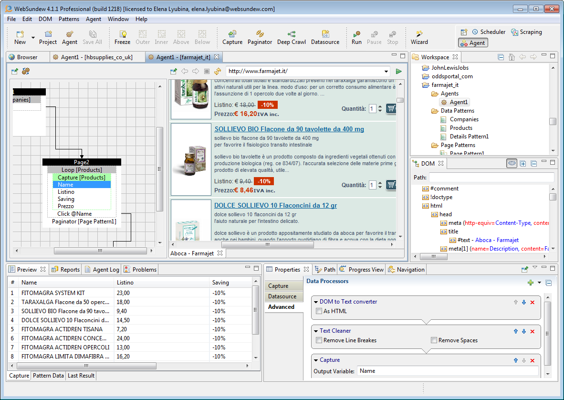Image resolution: width=564 pixels, height=400 pixels.
Task: Open the Scheduler perspective
Action: pos(489,32)
